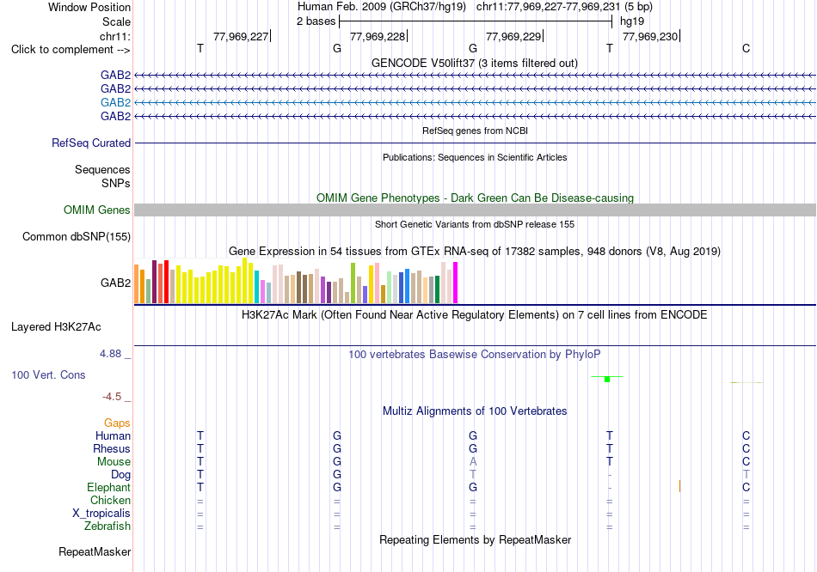
Task: Click the GAB2 label beside the GTEx bar chart
Action: tap(116, 283)
